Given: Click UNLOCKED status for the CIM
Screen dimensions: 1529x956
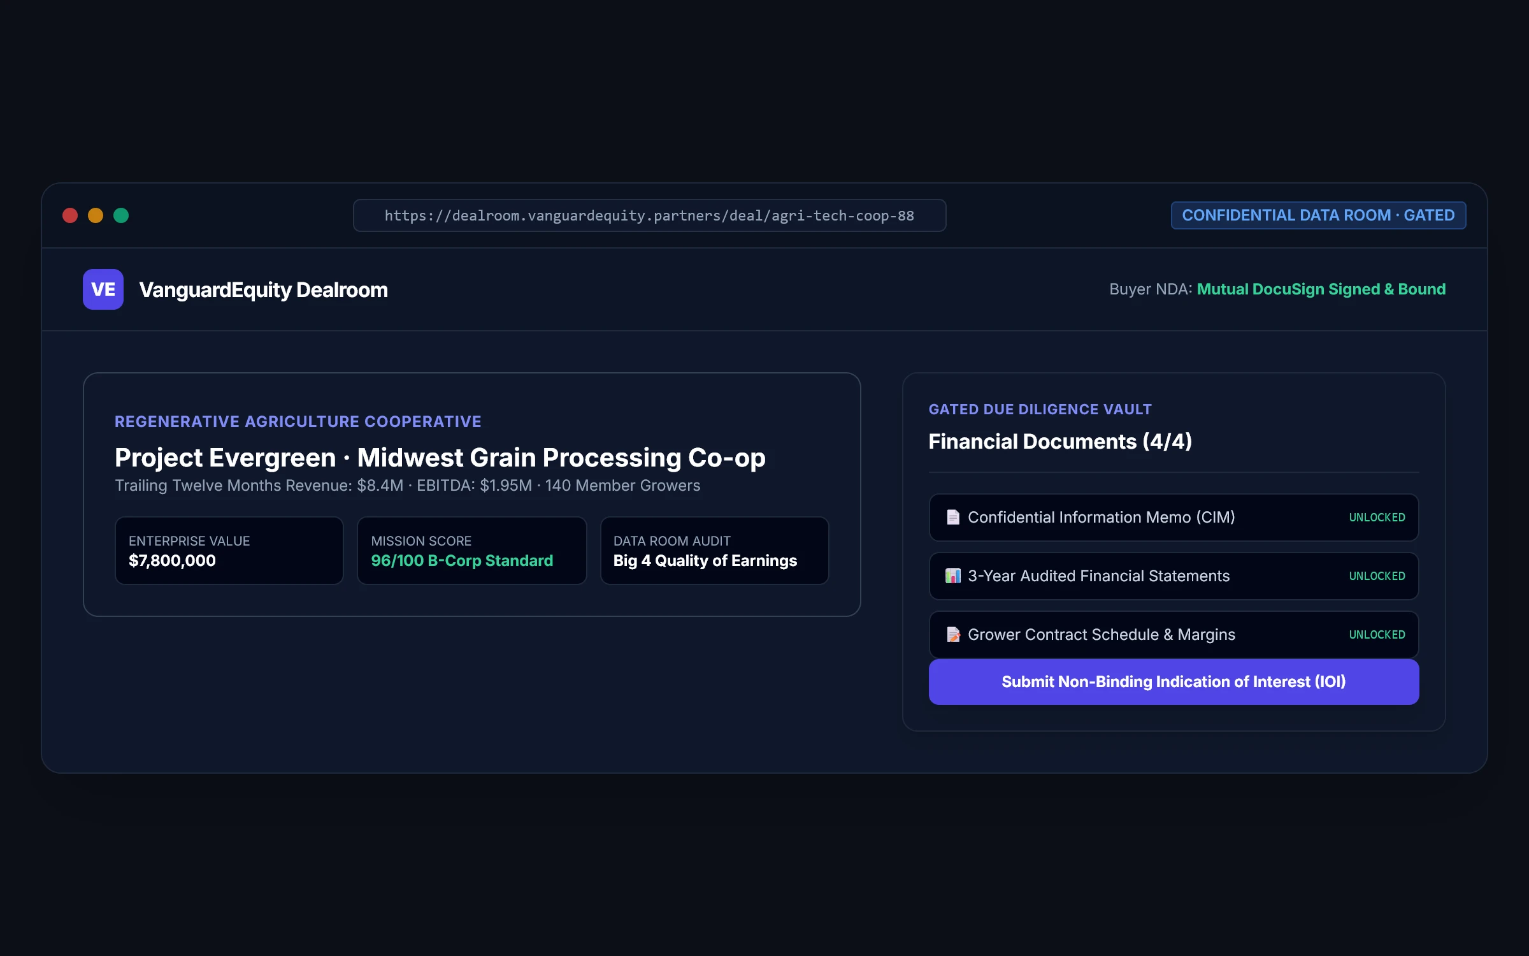Looking at the screenshot, I should [x=1377, y=518].
